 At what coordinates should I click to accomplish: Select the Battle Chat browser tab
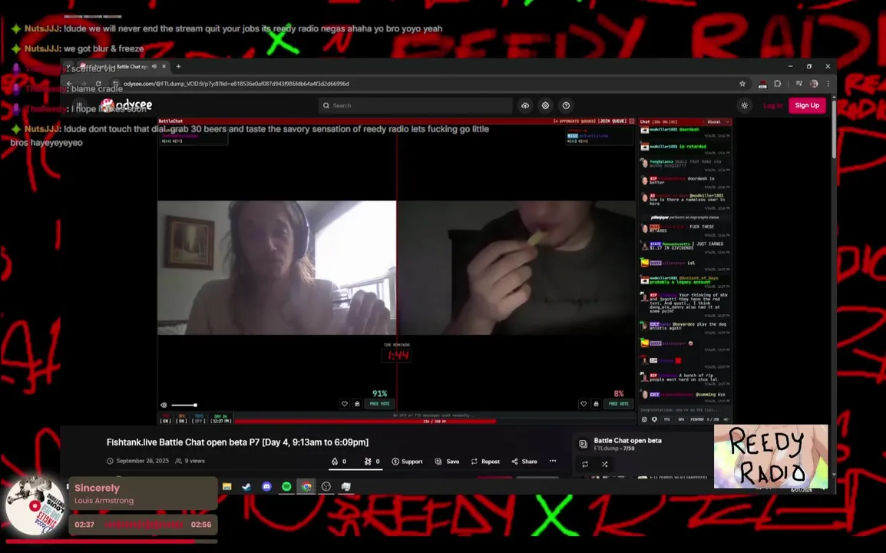pos(123,66)
